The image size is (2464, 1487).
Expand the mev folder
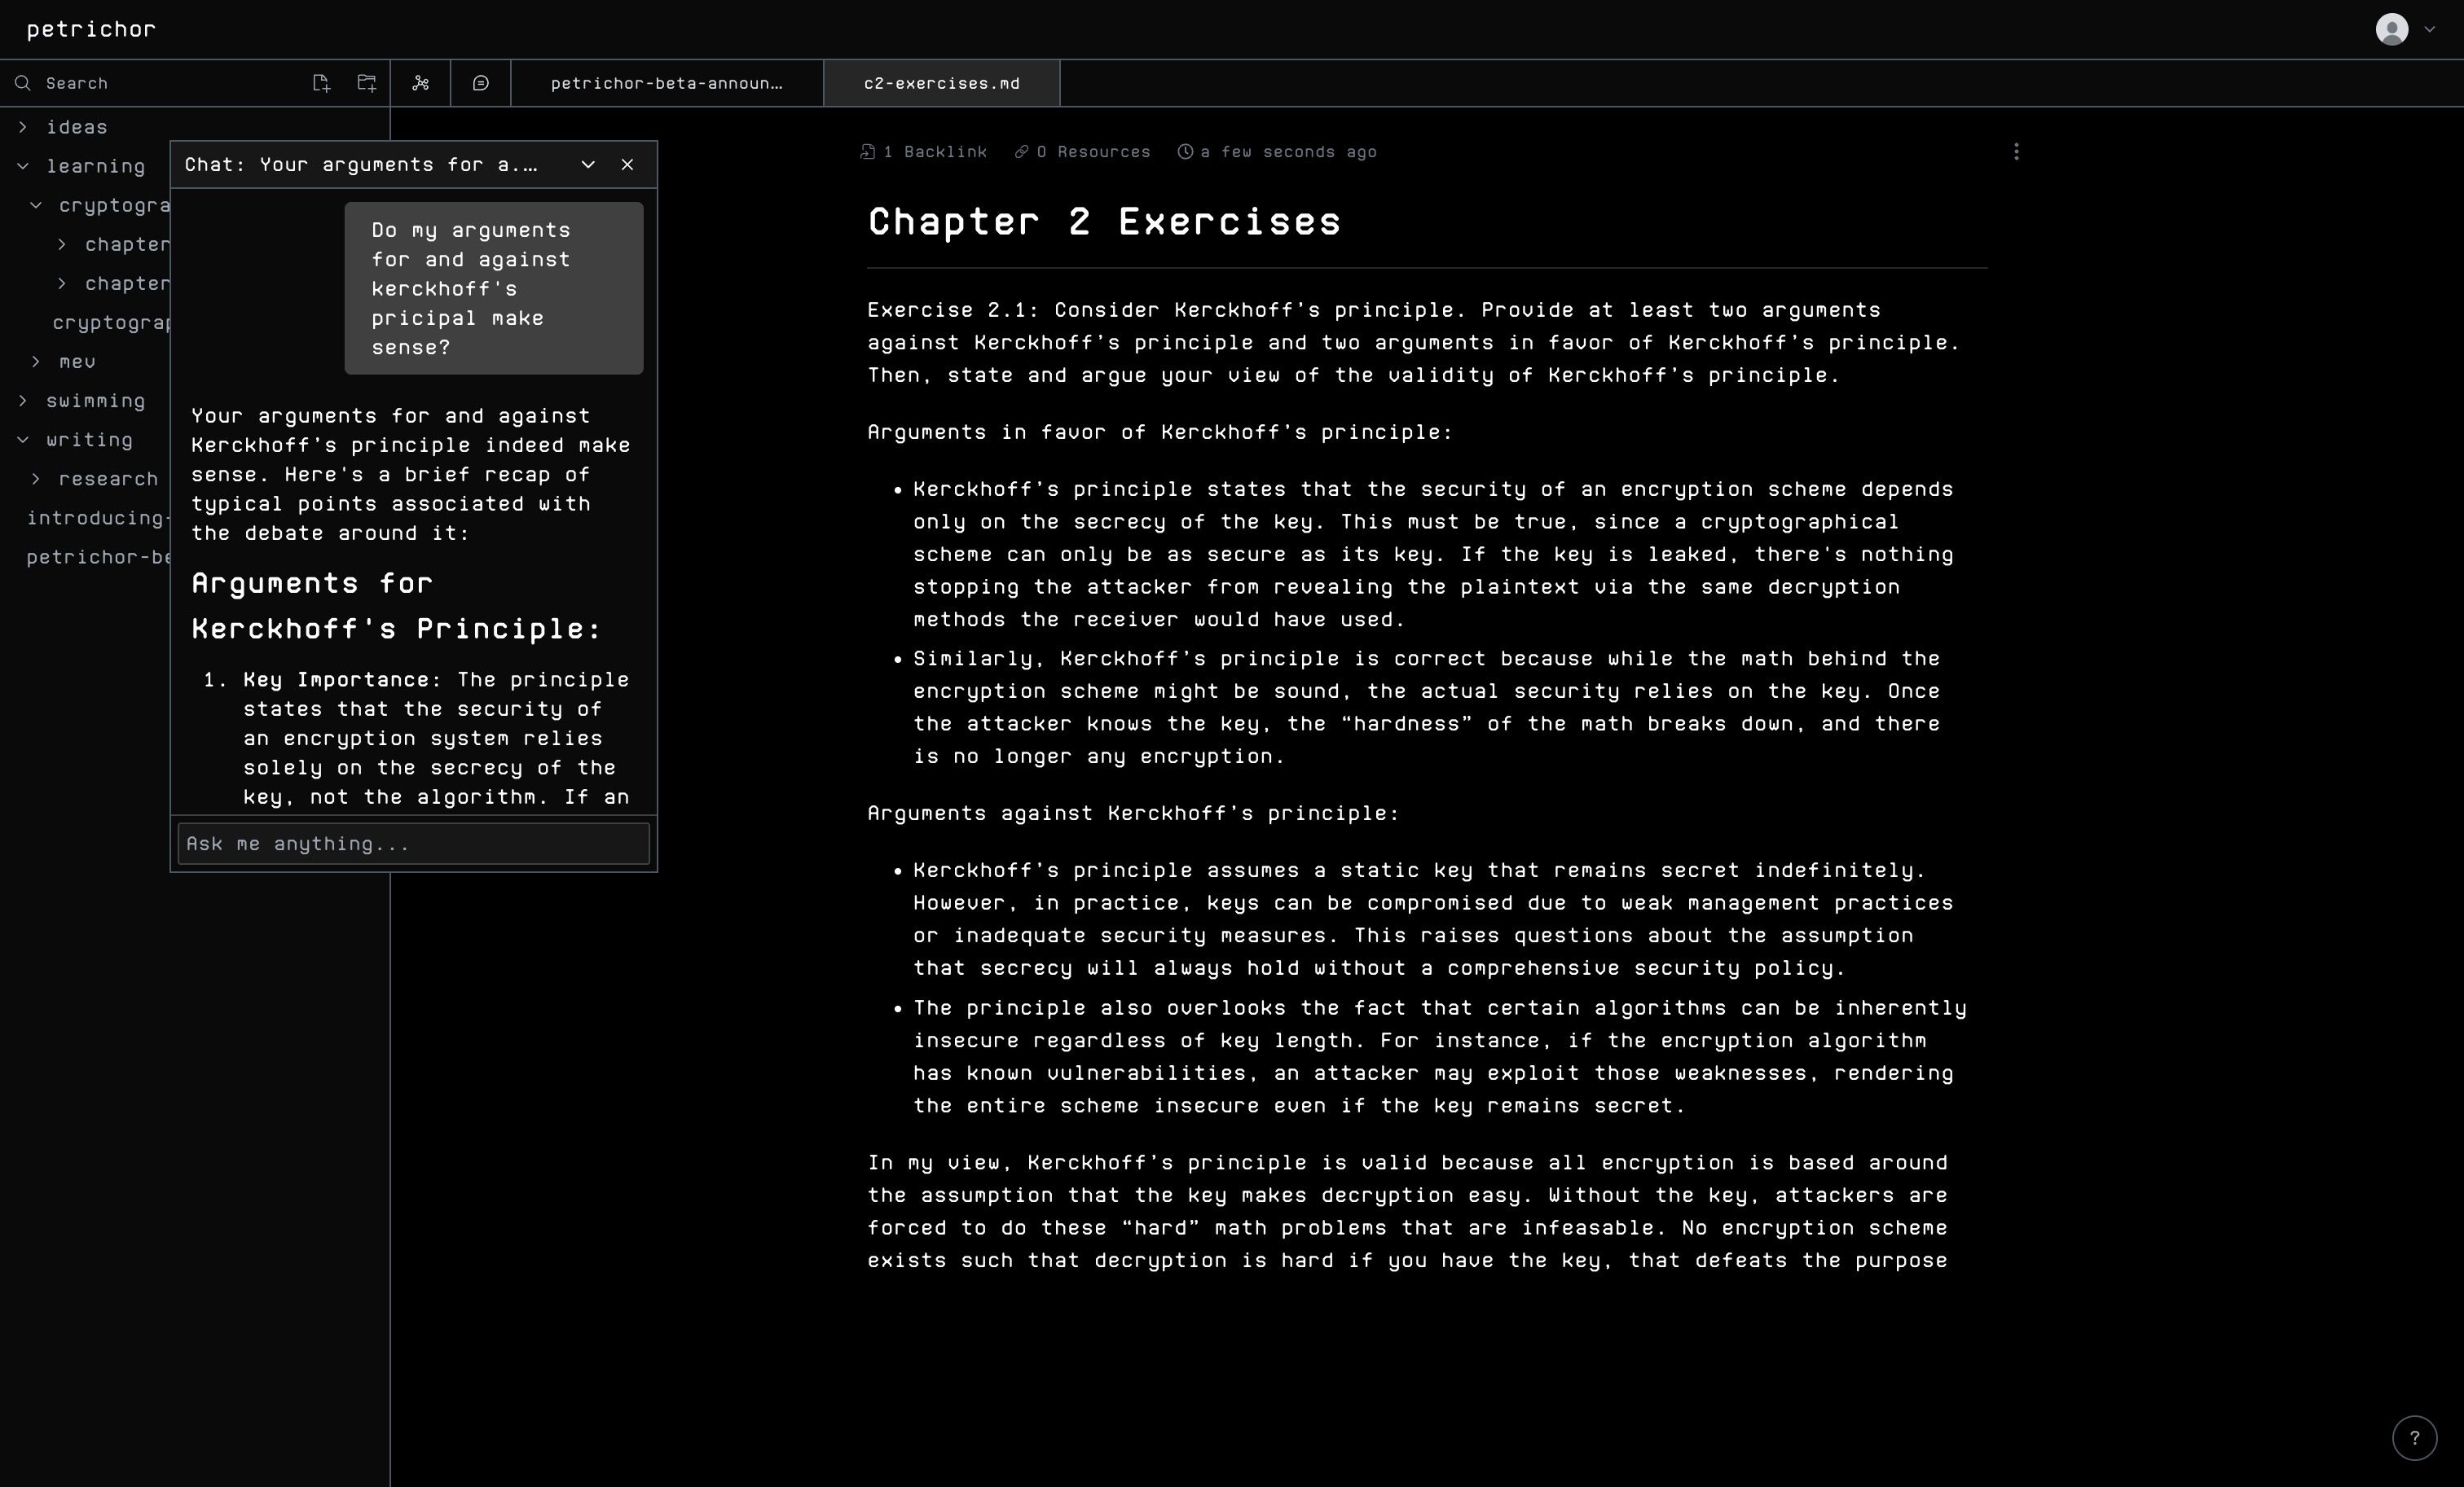36,362
